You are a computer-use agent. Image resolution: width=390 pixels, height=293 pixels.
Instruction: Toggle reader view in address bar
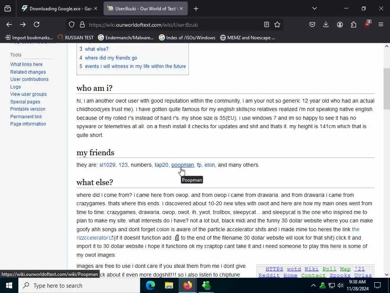pyautogui.click(x=266, y=24)
